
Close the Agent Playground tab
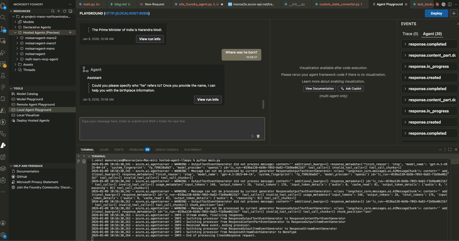click(406, 5)
